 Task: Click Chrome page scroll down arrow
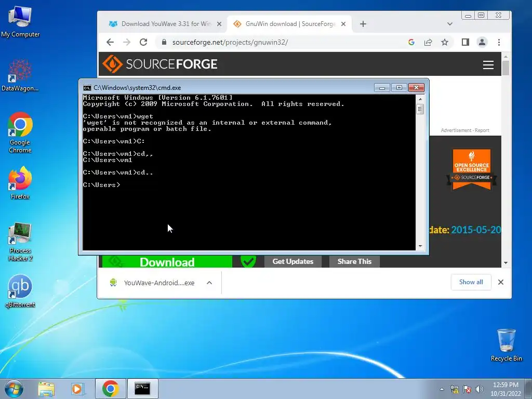[x=506, y=263]
